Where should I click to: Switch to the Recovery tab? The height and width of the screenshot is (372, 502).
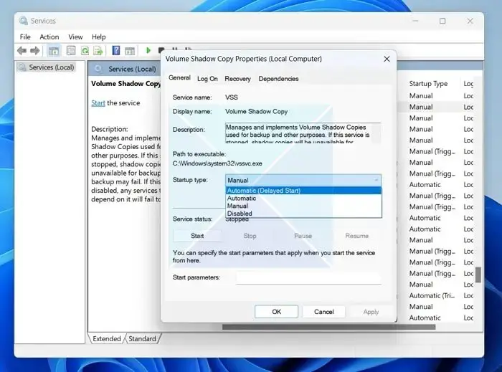click(x=237, y=79)
